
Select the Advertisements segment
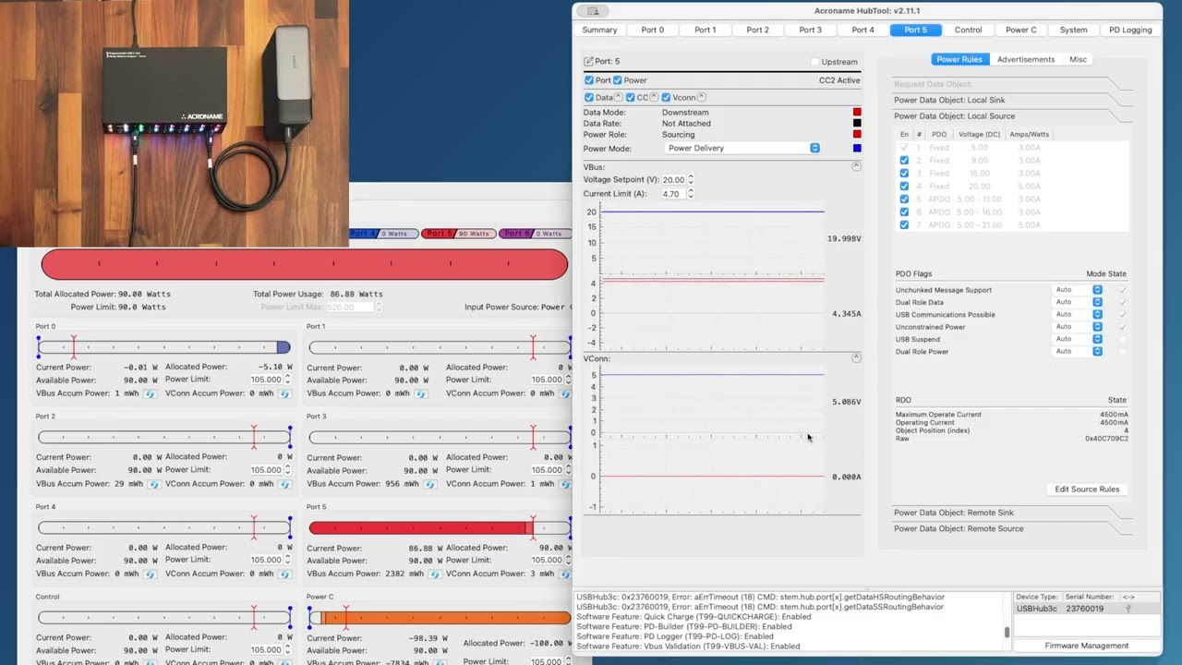click(x=1025, y=59)
